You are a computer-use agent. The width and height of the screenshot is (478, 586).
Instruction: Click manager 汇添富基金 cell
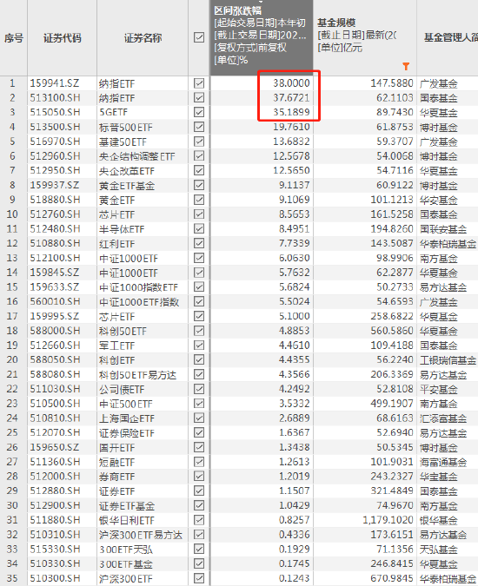click(443, 418)
